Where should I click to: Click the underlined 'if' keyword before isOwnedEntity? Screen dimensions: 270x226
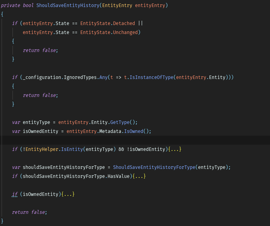pyautogui.click(x=15, y=194)
